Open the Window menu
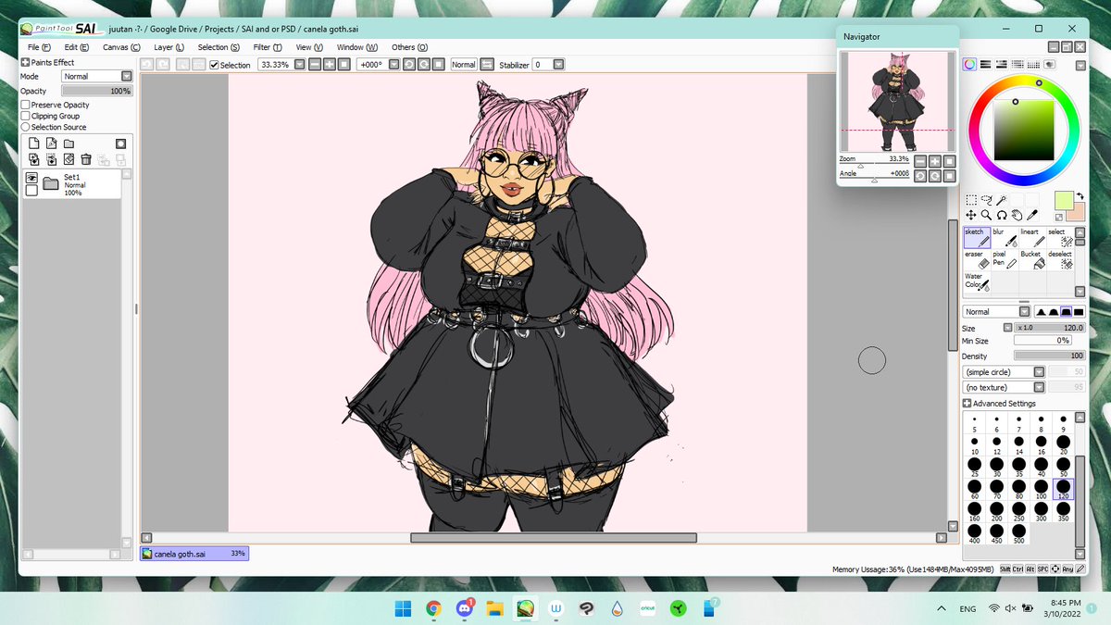Viewport: 1111px width, 625px height. (x=357, y=47)
